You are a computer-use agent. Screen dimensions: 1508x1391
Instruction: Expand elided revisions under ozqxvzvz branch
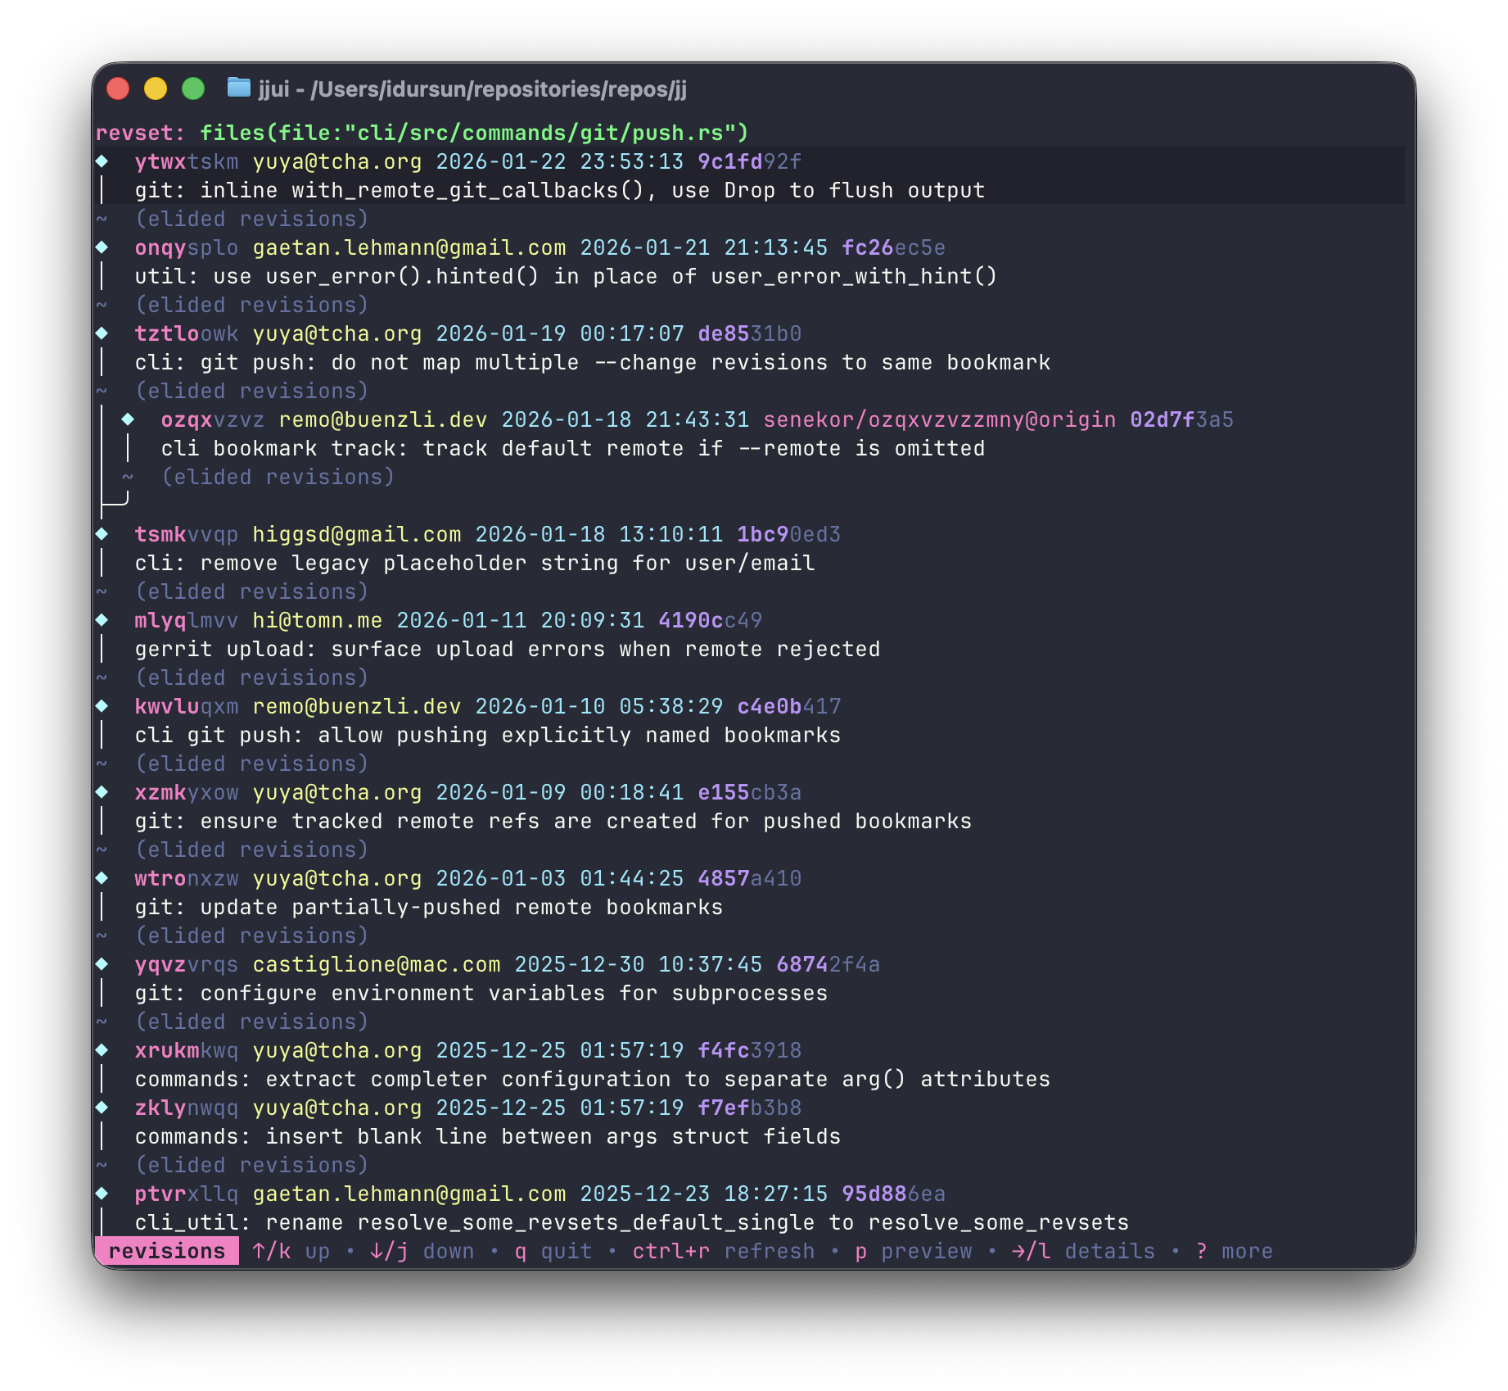pos(278,477)
